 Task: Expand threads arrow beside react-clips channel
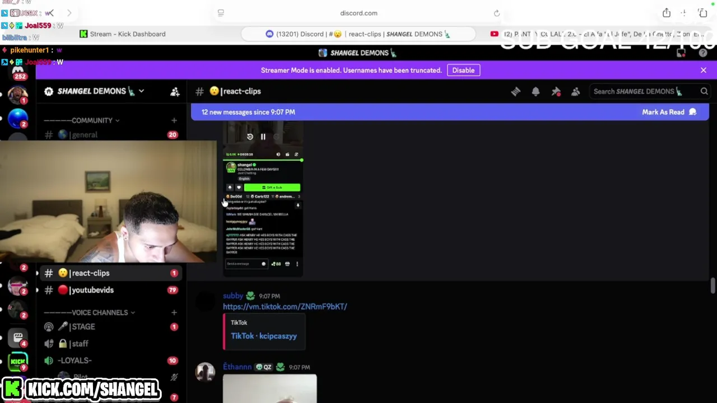(37, 273)
